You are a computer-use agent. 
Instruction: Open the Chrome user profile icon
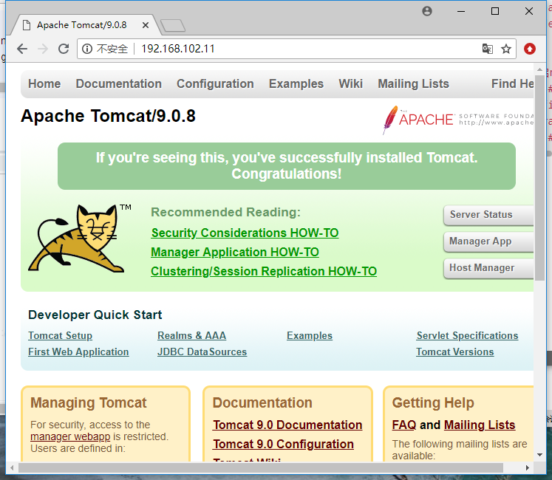pos(426,11)
